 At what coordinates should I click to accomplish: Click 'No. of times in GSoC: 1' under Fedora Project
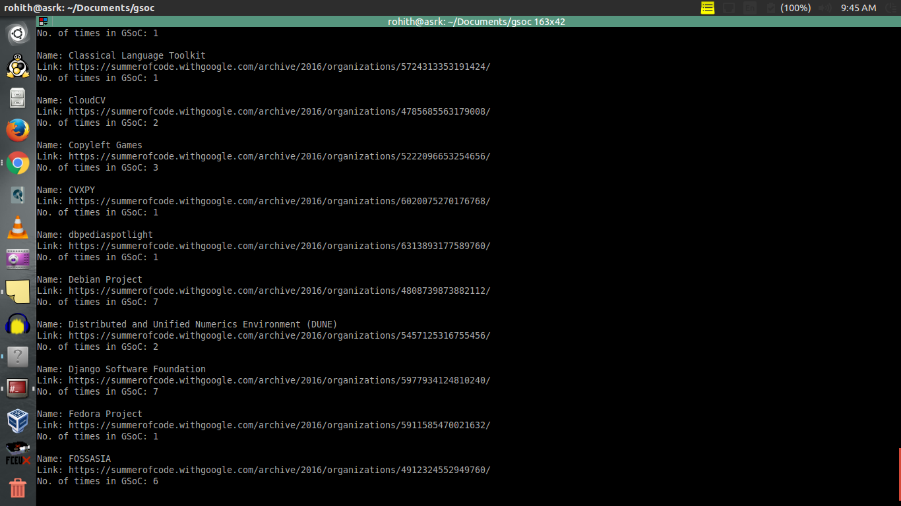coord(98,436)
